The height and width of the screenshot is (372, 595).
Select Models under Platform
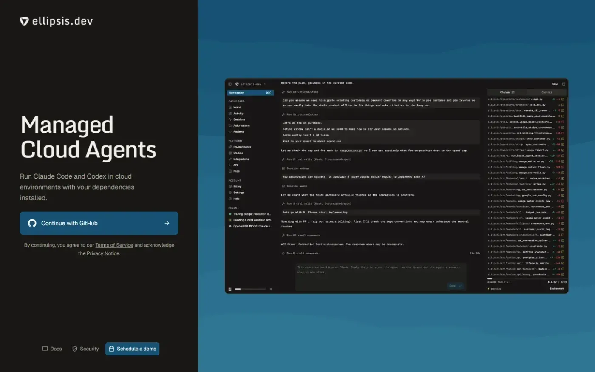236,153
